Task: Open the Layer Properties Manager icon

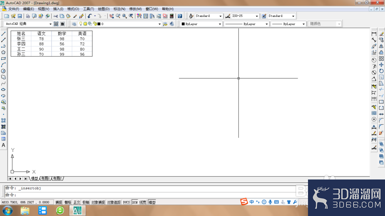Action: [74, 24]
